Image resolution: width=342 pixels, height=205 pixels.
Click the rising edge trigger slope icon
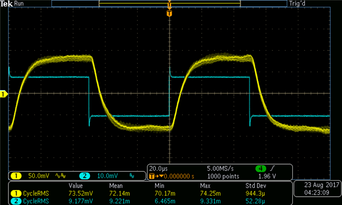tap(272, 169)
